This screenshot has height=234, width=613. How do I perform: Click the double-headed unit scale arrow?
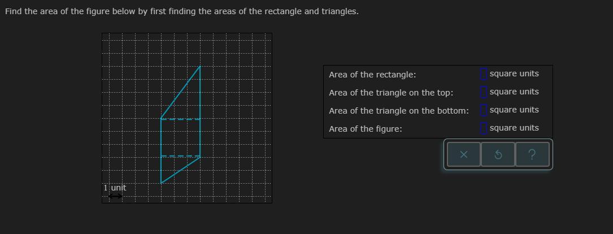click(x=115, y=196)
